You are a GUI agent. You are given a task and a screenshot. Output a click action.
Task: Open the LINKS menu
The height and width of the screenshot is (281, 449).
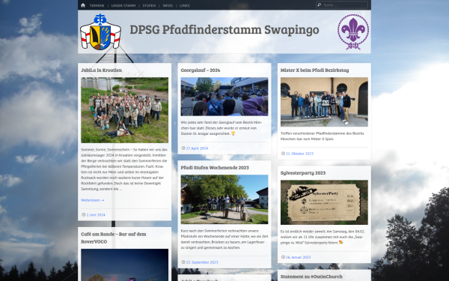click(185, 5)
